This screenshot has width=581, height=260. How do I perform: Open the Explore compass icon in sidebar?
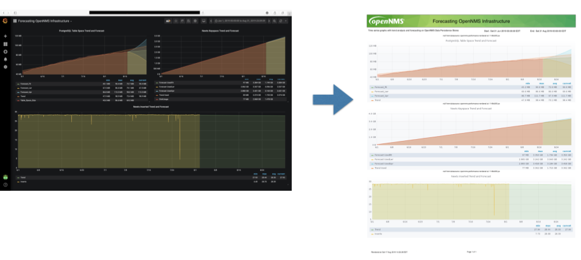pyautogui.click(x=5, y=52)
